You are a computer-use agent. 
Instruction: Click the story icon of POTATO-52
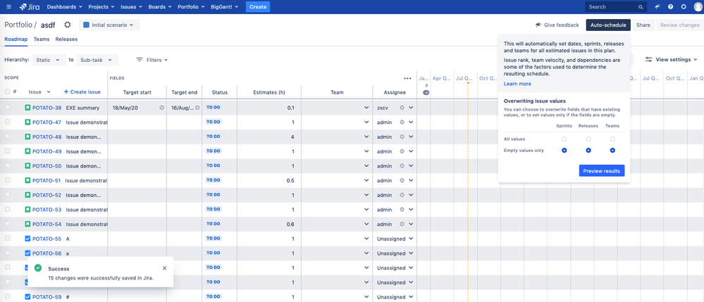pyautogui.click(x=28, y=195)
